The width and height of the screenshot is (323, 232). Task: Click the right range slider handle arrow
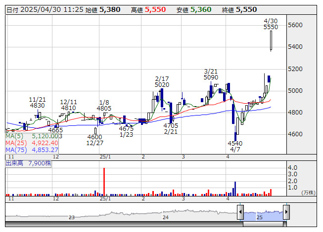286,212
